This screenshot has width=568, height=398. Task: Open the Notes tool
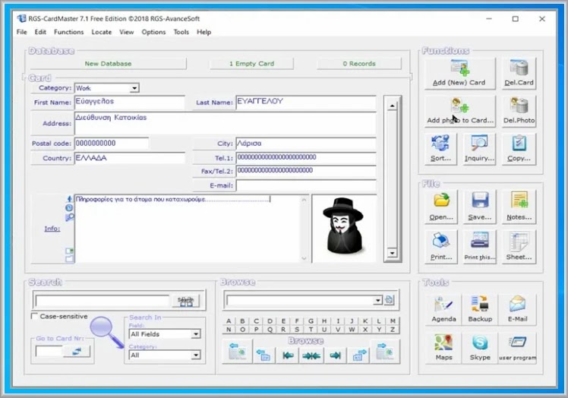519,207
